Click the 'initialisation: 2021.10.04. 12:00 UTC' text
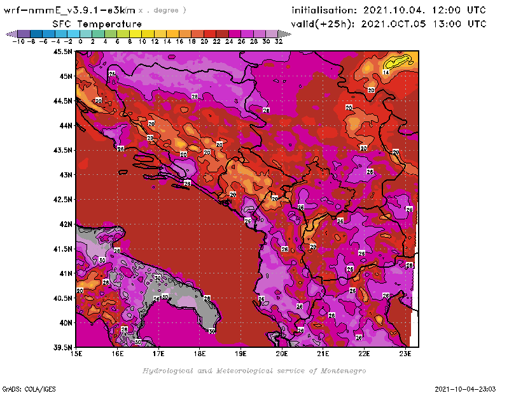Screen dimensions: 509x393 click(x=389, y=10)
